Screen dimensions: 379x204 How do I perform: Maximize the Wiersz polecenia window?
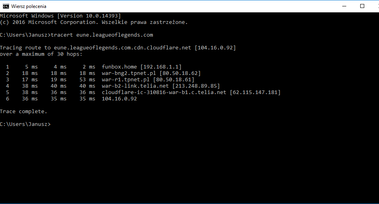click(x=362, y=6)
